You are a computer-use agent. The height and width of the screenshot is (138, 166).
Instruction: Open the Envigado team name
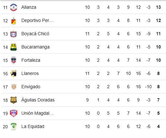31,87
